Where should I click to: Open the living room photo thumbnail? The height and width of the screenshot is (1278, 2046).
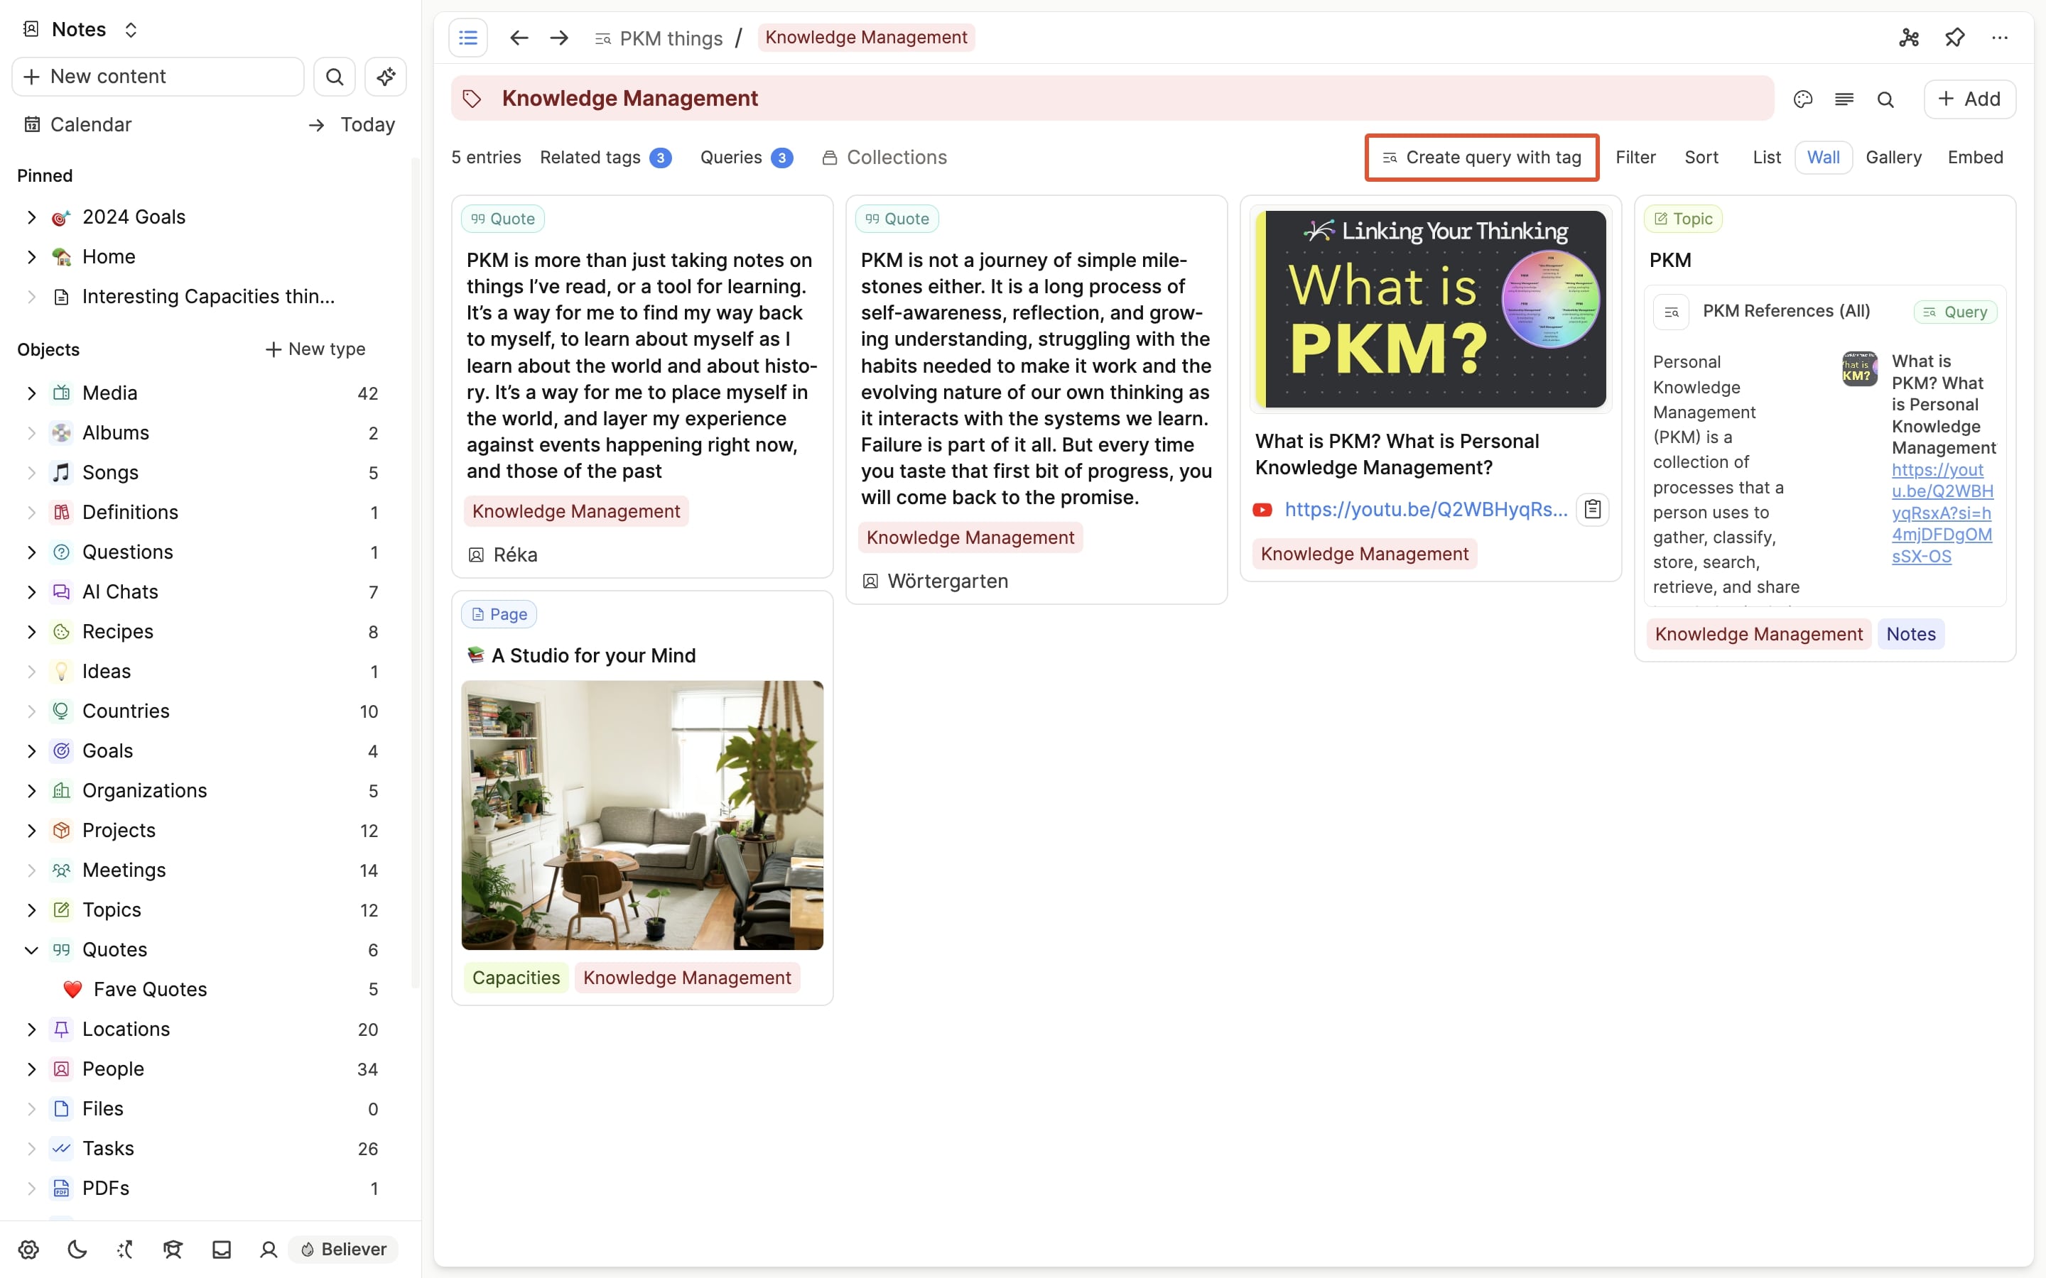point(642,816)
